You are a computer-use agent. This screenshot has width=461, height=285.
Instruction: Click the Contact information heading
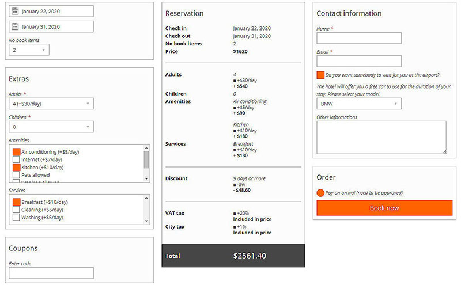click(349, 13)
